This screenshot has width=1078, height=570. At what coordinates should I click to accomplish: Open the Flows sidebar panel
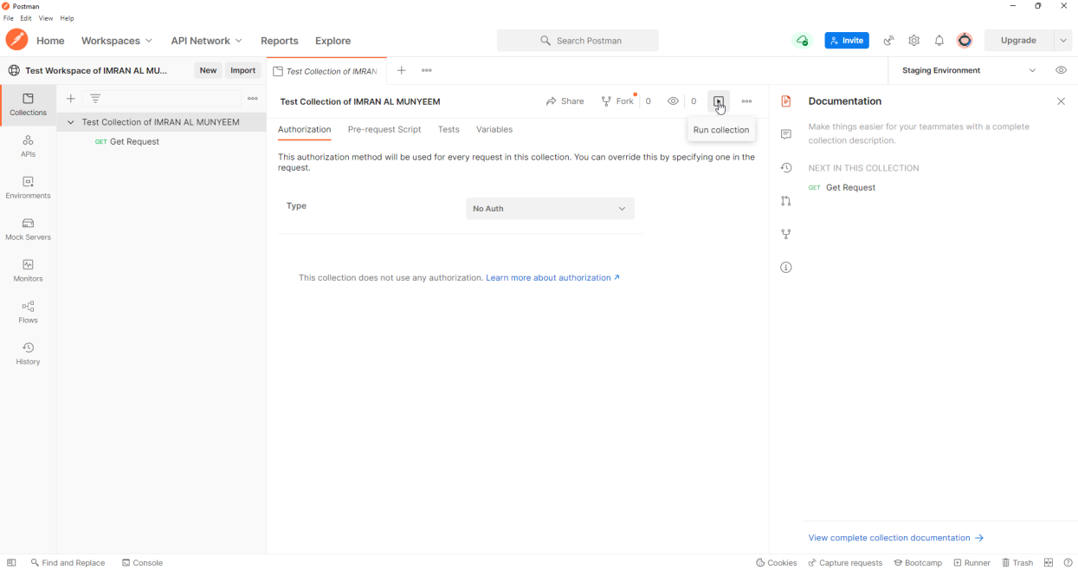28,313
